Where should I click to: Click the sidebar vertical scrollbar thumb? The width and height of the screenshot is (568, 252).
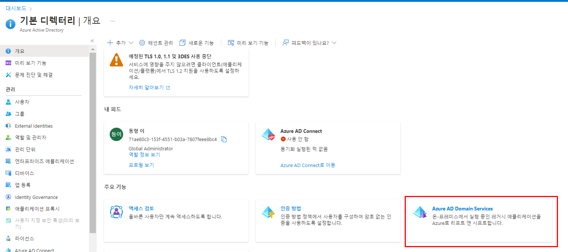click(93, 142)
